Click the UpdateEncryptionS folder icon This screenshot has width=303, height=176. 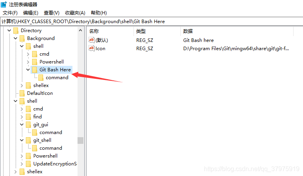coord(29,164)
